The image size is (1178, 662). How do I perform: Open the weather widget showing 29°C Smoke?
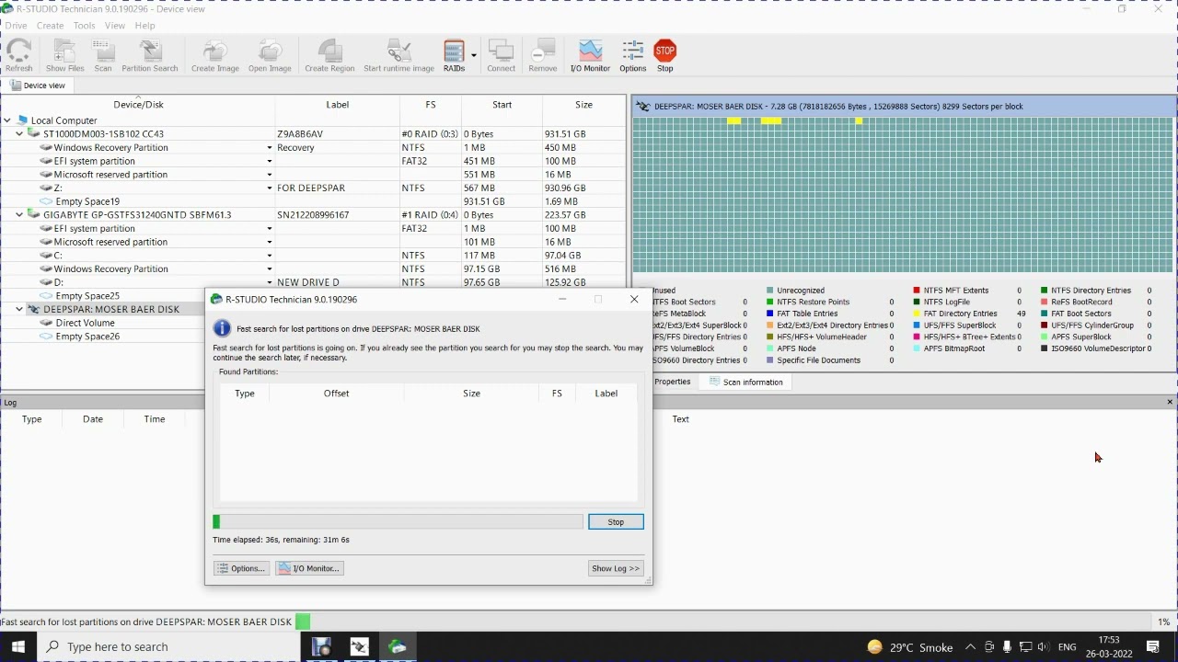coord(912,647)
